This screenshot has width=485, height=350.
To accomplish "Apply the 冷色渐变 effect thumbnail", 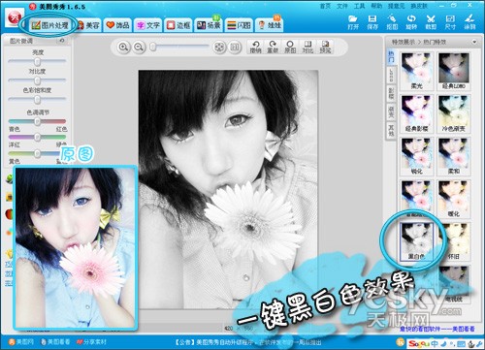I will 454,113.
